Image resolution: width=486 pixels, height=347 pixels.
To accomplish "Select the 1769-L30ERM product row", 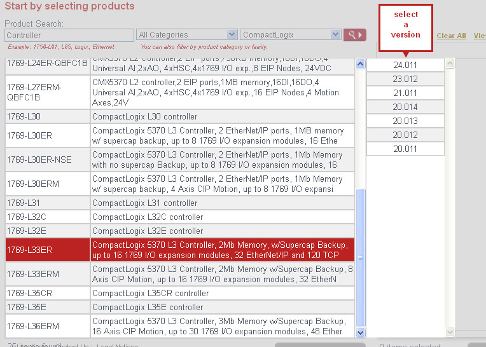I will point(180,184).
